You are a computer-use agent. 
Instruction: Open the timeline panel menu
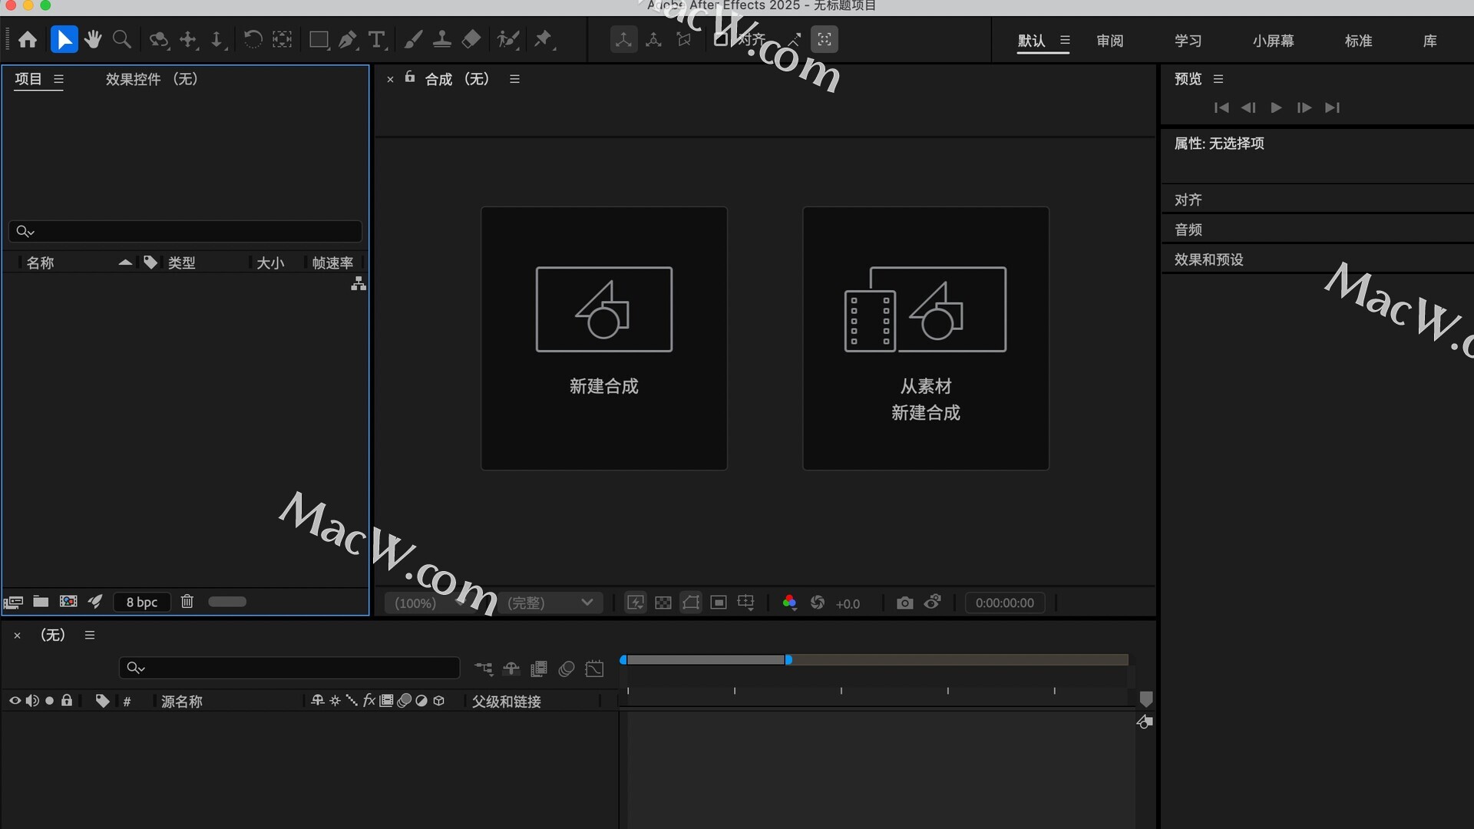pos(90,636)
